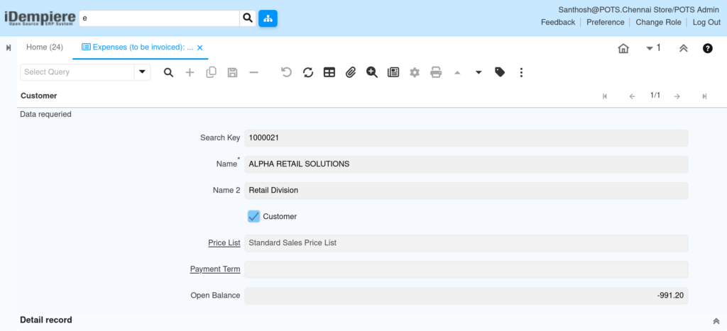727x331 pixels.
Task: Click the empty Payment Term field
Action: coord(466,269)
